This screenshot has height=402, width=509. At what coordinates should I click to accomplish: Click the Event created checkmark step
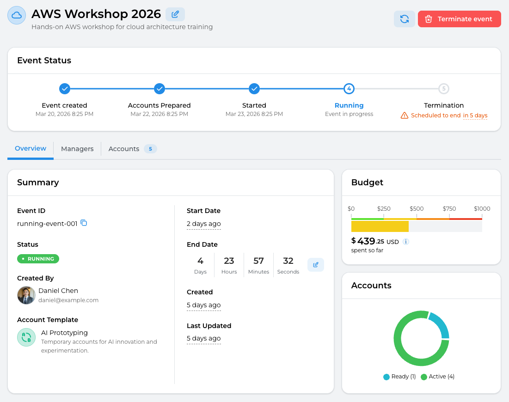65,88
